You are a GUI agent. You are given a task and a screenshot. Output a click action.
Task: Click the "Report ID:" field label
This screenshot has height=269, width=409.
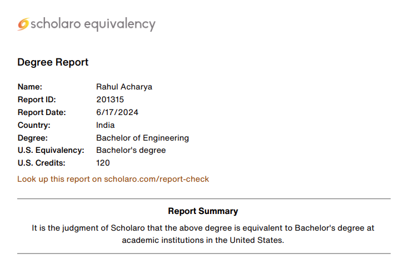[36, 99]
